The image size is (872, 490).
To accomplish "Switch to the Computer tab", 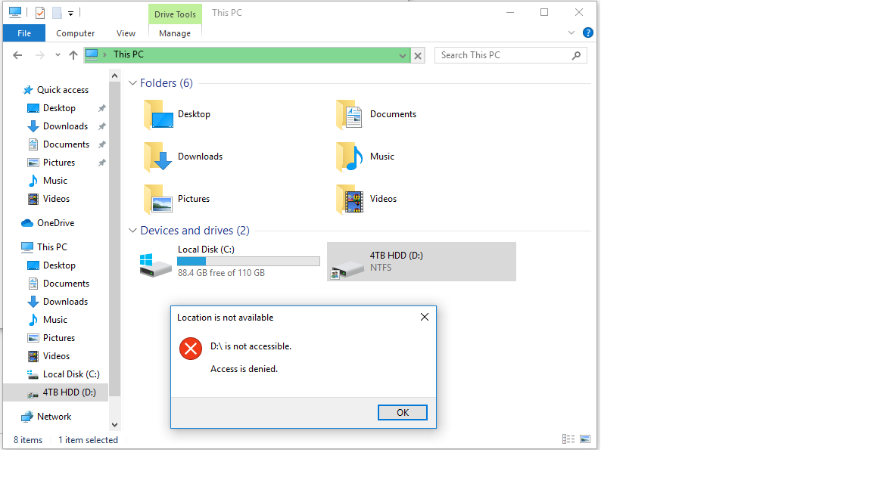I will point(75,33).
